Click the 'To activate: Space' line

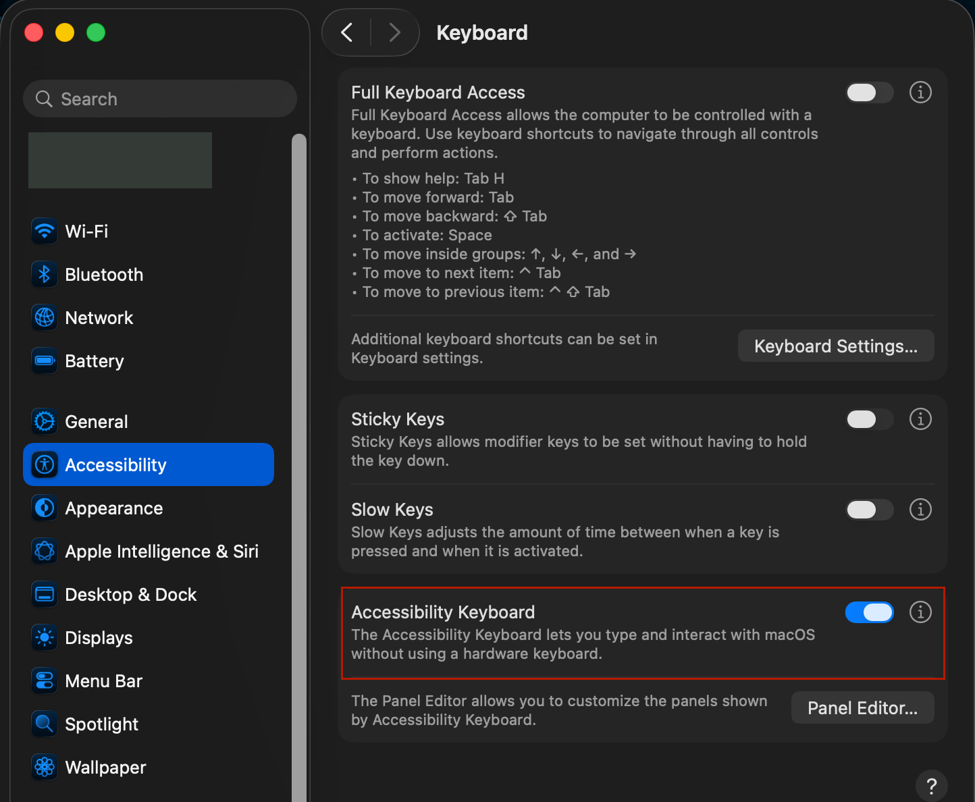point(422,235)
